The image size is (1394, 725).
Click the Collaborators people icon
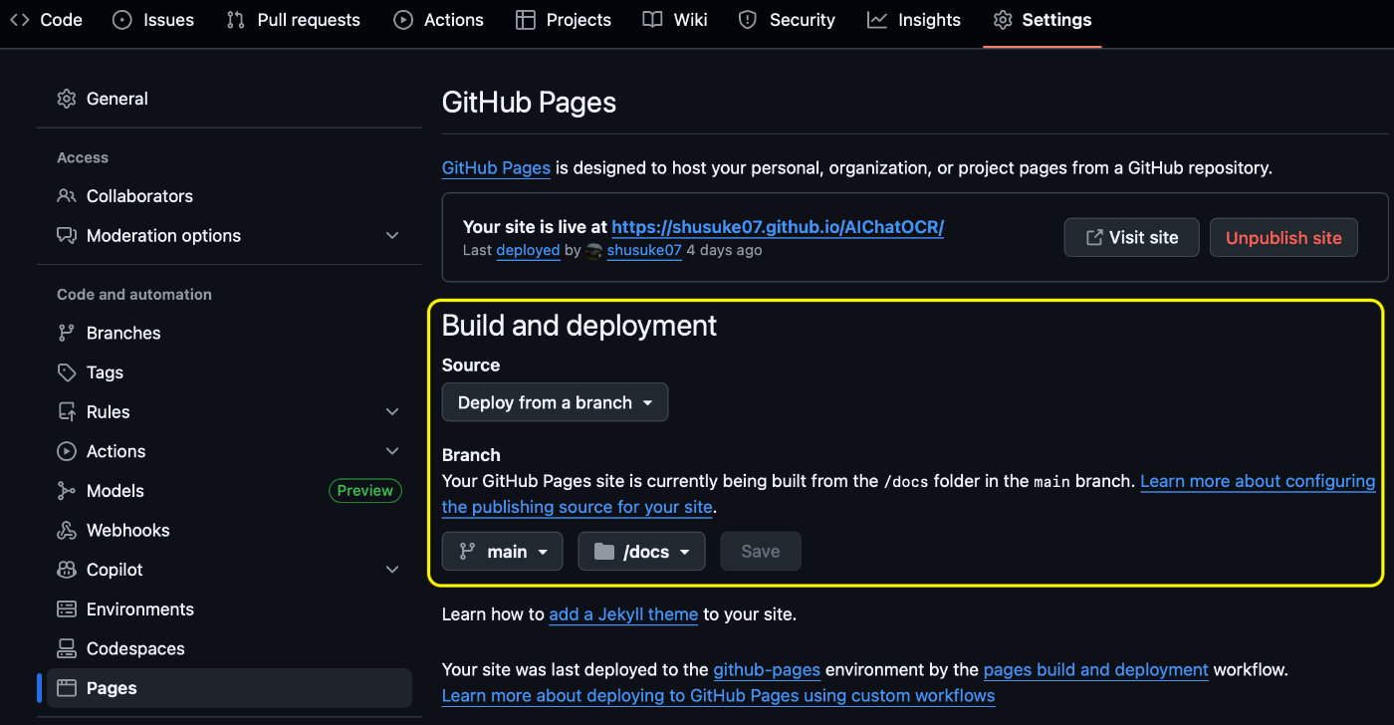tap(67, 196)
